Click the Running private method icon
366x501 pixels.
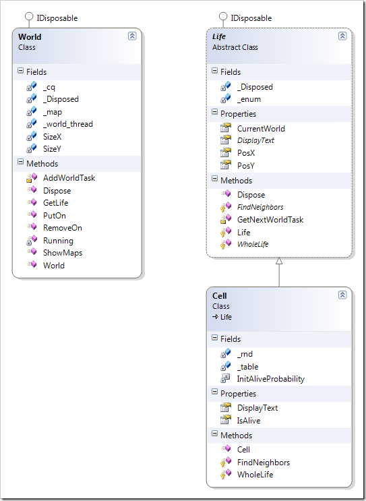pyautogui.click(x=31, y=240)
